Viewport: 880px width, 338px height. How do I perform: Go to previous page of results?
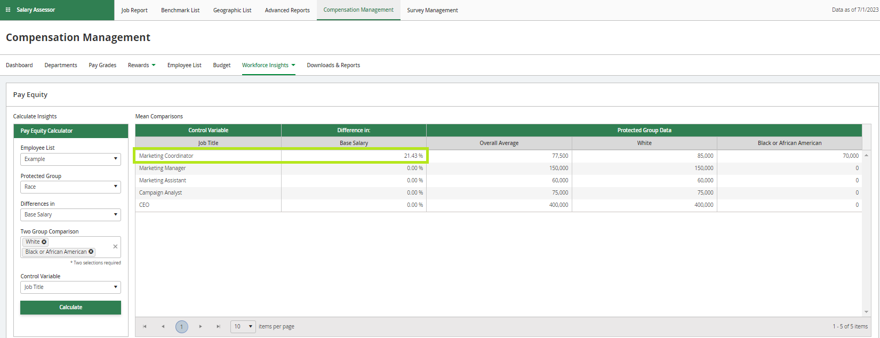163,326
